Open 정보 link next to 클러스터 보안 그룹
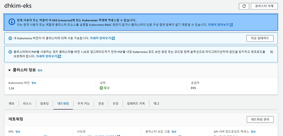 174,132
